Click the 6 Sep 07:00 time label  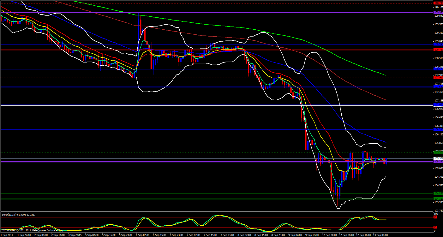pyautogui.click(x=143, y=235)
